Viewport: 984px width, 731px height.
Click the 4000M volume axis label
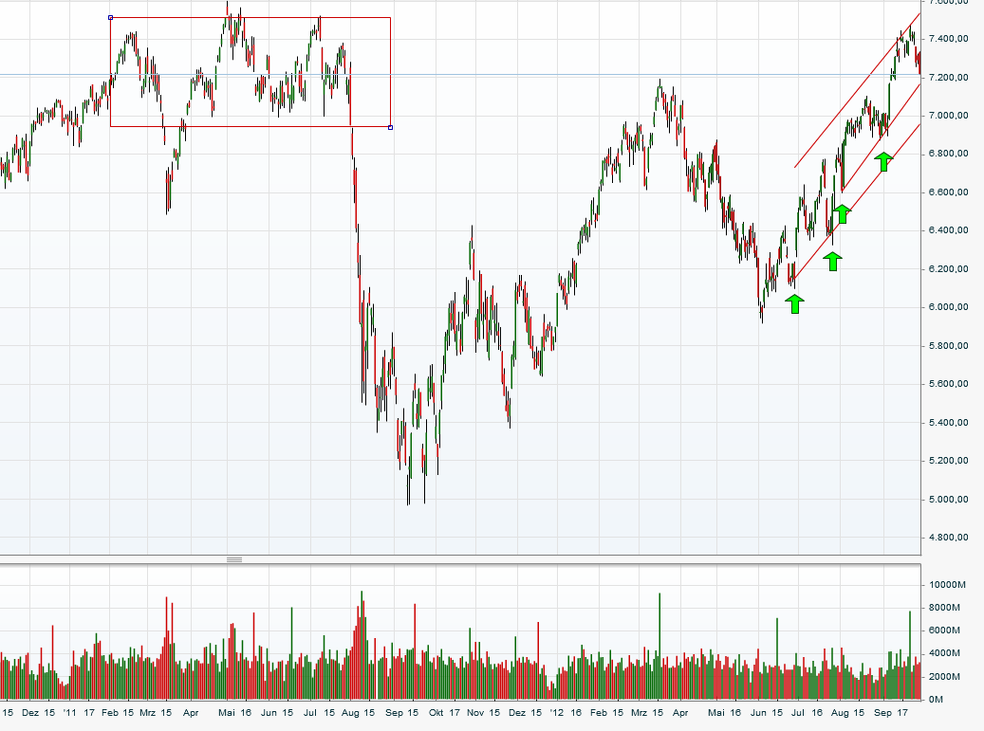pyautogui.click(x=944, y=653)
